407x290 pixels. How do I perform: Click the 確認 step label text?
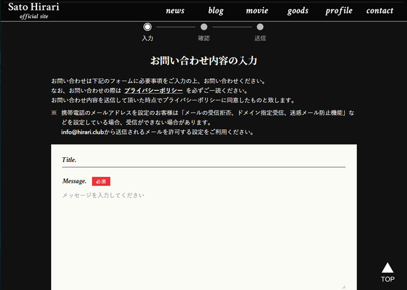[203, 38]
